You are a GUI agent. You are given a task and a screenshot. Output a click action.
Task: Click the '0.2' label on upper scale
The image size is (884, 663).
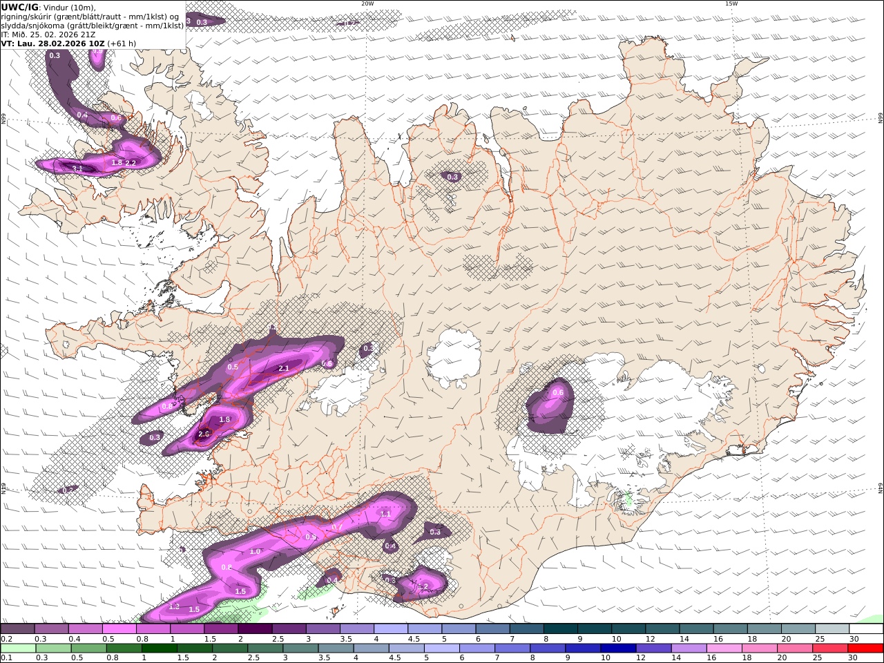coord(6,640)
